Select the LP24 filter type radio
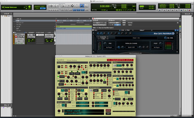 tap(107, 80)
